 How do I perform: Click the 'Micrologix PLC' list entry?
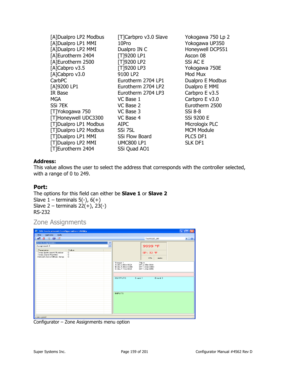[x=201, y=124]
